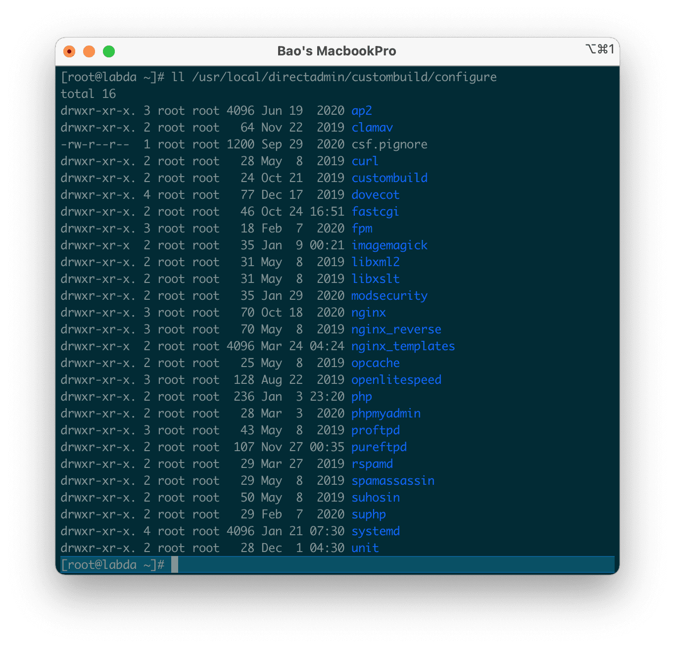The height and width of the screenshot is (648, 675).
Task: Select the phpmyadmin folder entry
Action: click(386, 413)
